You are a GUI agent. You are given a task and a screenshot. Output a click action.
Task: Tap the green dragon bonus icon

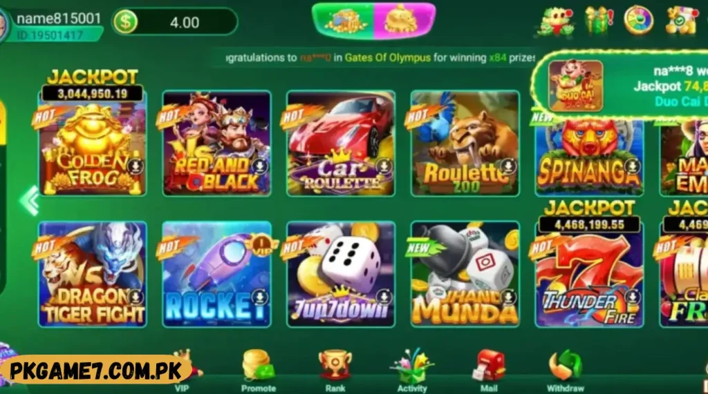coord(555,21)
